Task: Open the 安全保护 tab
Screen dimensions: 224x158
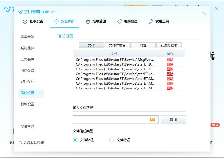Action: pyautogui.click(x=64, y=21)
